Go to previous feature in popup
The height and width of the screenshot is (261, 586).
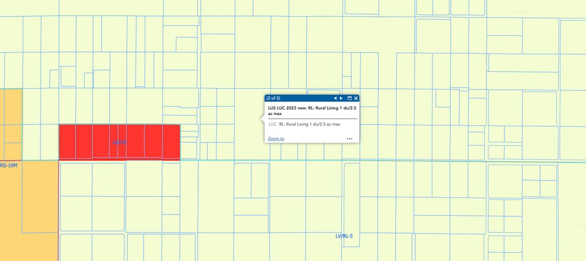pos(335,98)
